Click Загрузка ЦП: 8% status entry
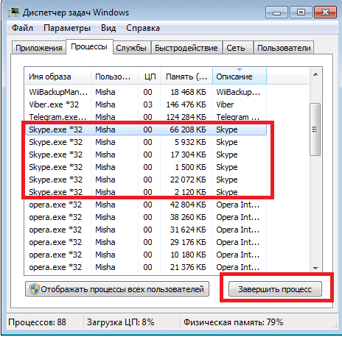 pos(120,322)
